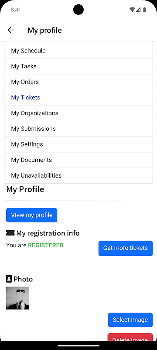The height and width of the screenshot is (350, 157).
Task: Click the View my profile button
Action: click(x=31, y=215)
